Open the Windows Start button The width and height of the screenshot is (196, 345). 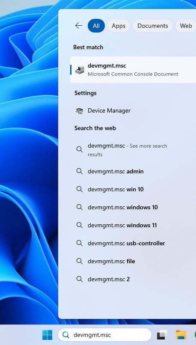click(x=48, y=335)
